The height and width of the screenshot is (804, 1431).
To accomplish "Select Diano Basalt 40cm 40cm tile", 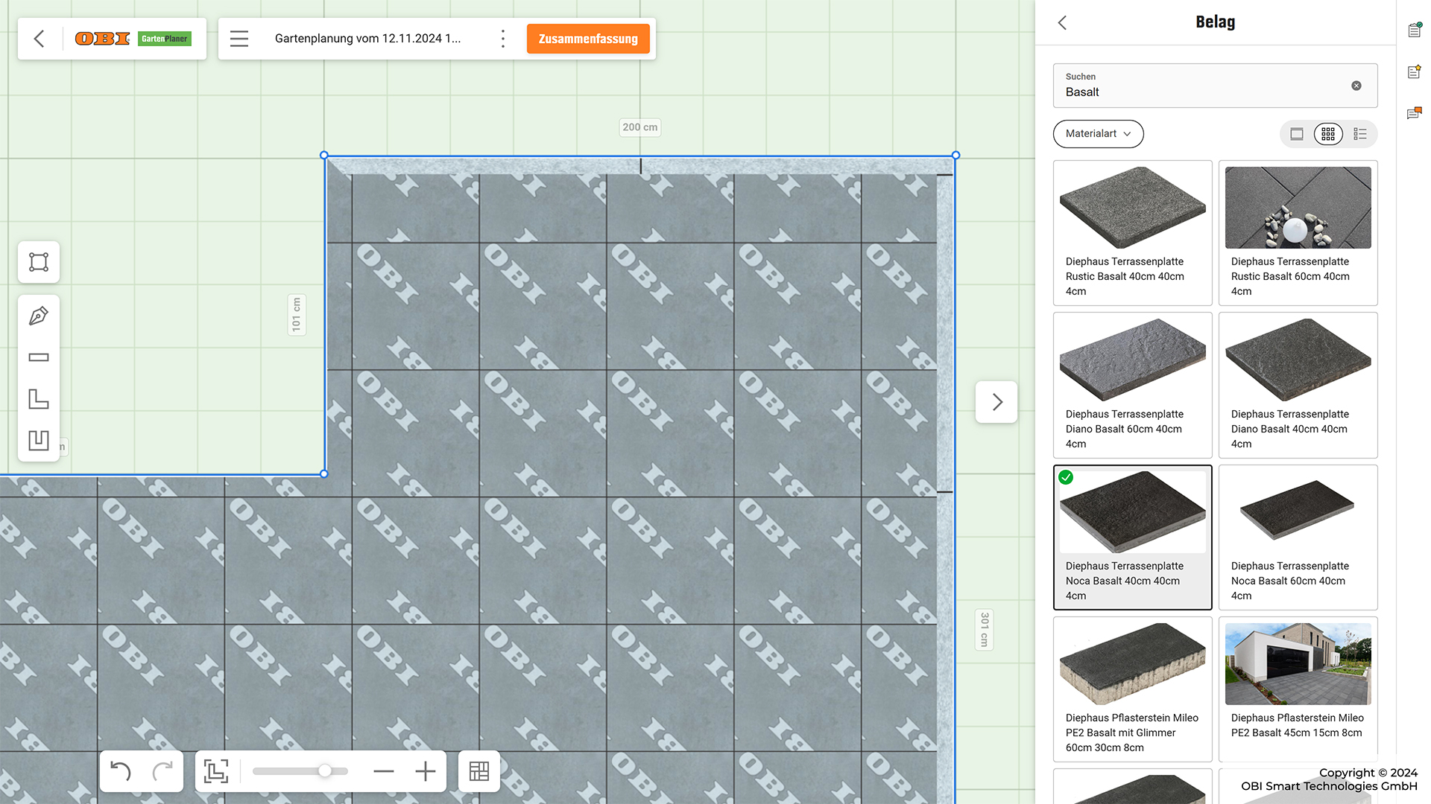I will [1298, 385].
